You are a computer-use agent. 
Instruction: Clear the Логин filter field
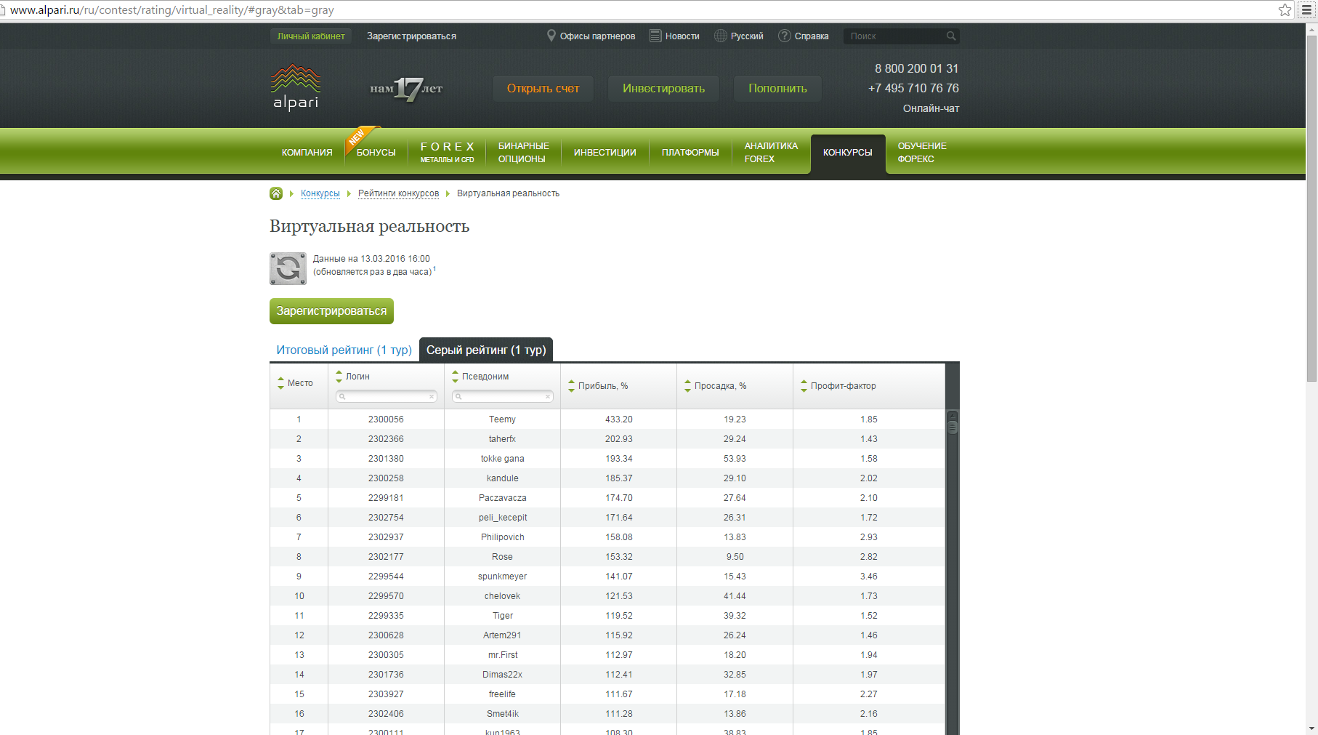(x=432, y=396)
